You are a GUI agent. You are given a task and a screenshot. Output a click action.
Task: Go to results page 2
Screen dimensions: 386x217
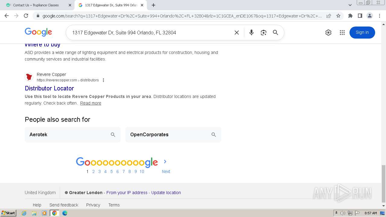click(x=93, y=171)
